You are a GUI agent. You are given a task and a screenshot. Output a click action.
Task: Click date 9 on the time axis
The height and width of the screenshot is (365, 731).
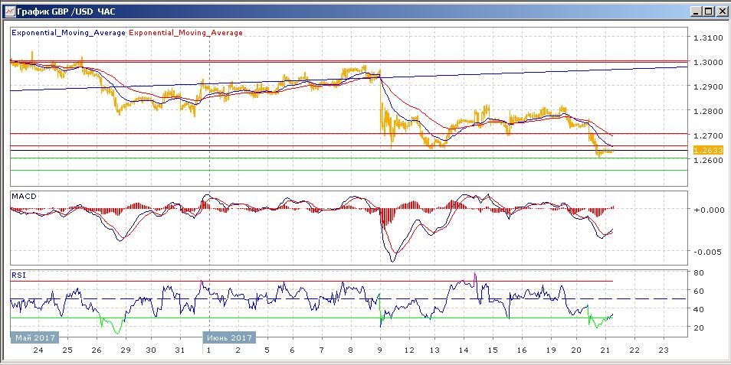click(x=380, y=349)
